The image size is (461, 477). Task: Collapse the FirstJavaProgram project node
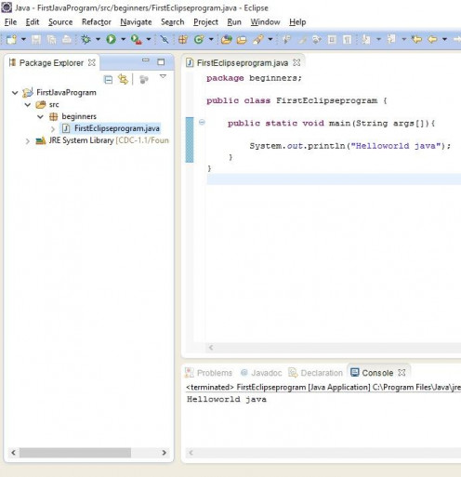click(15, 92)
